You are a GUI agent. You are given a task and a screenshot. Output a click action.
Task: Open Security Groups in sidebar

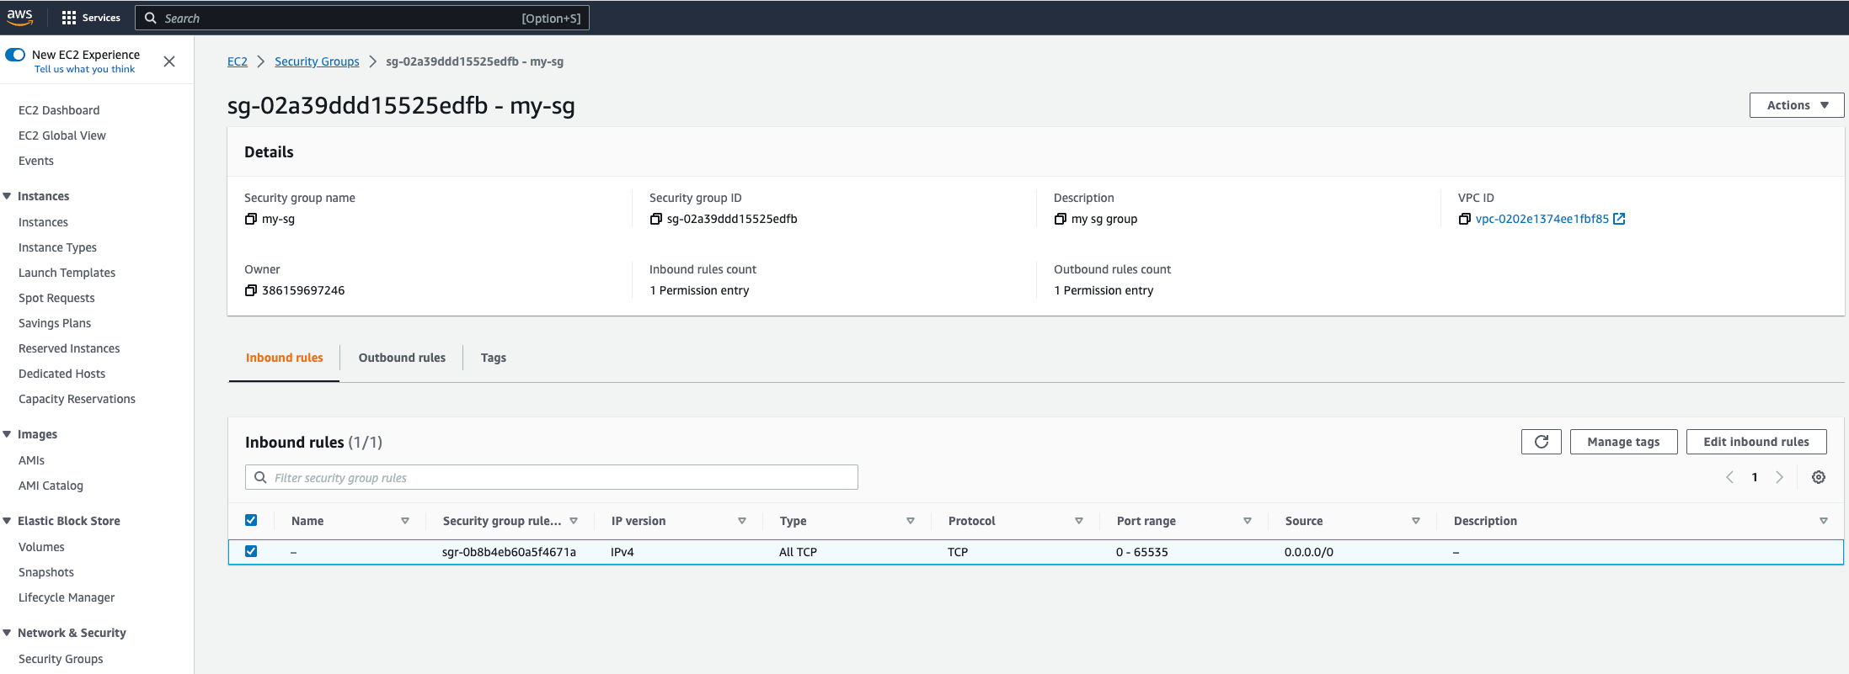click(x=61, y=659)
